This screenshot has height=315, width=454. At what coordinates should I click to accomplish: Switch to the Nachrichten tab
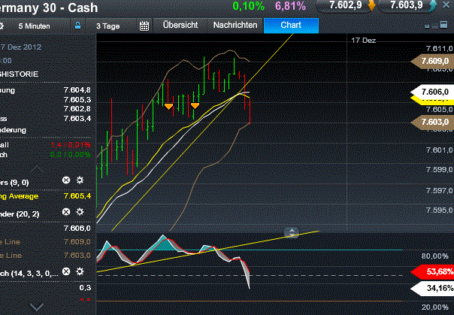click(235, 26)
